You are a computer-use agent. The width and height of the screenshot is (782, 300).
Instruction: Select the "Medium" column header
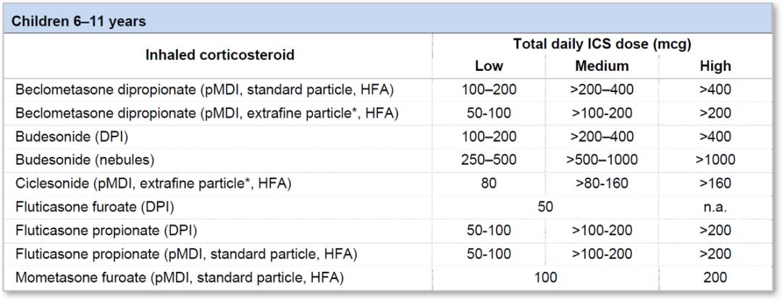tap(602, 67)
